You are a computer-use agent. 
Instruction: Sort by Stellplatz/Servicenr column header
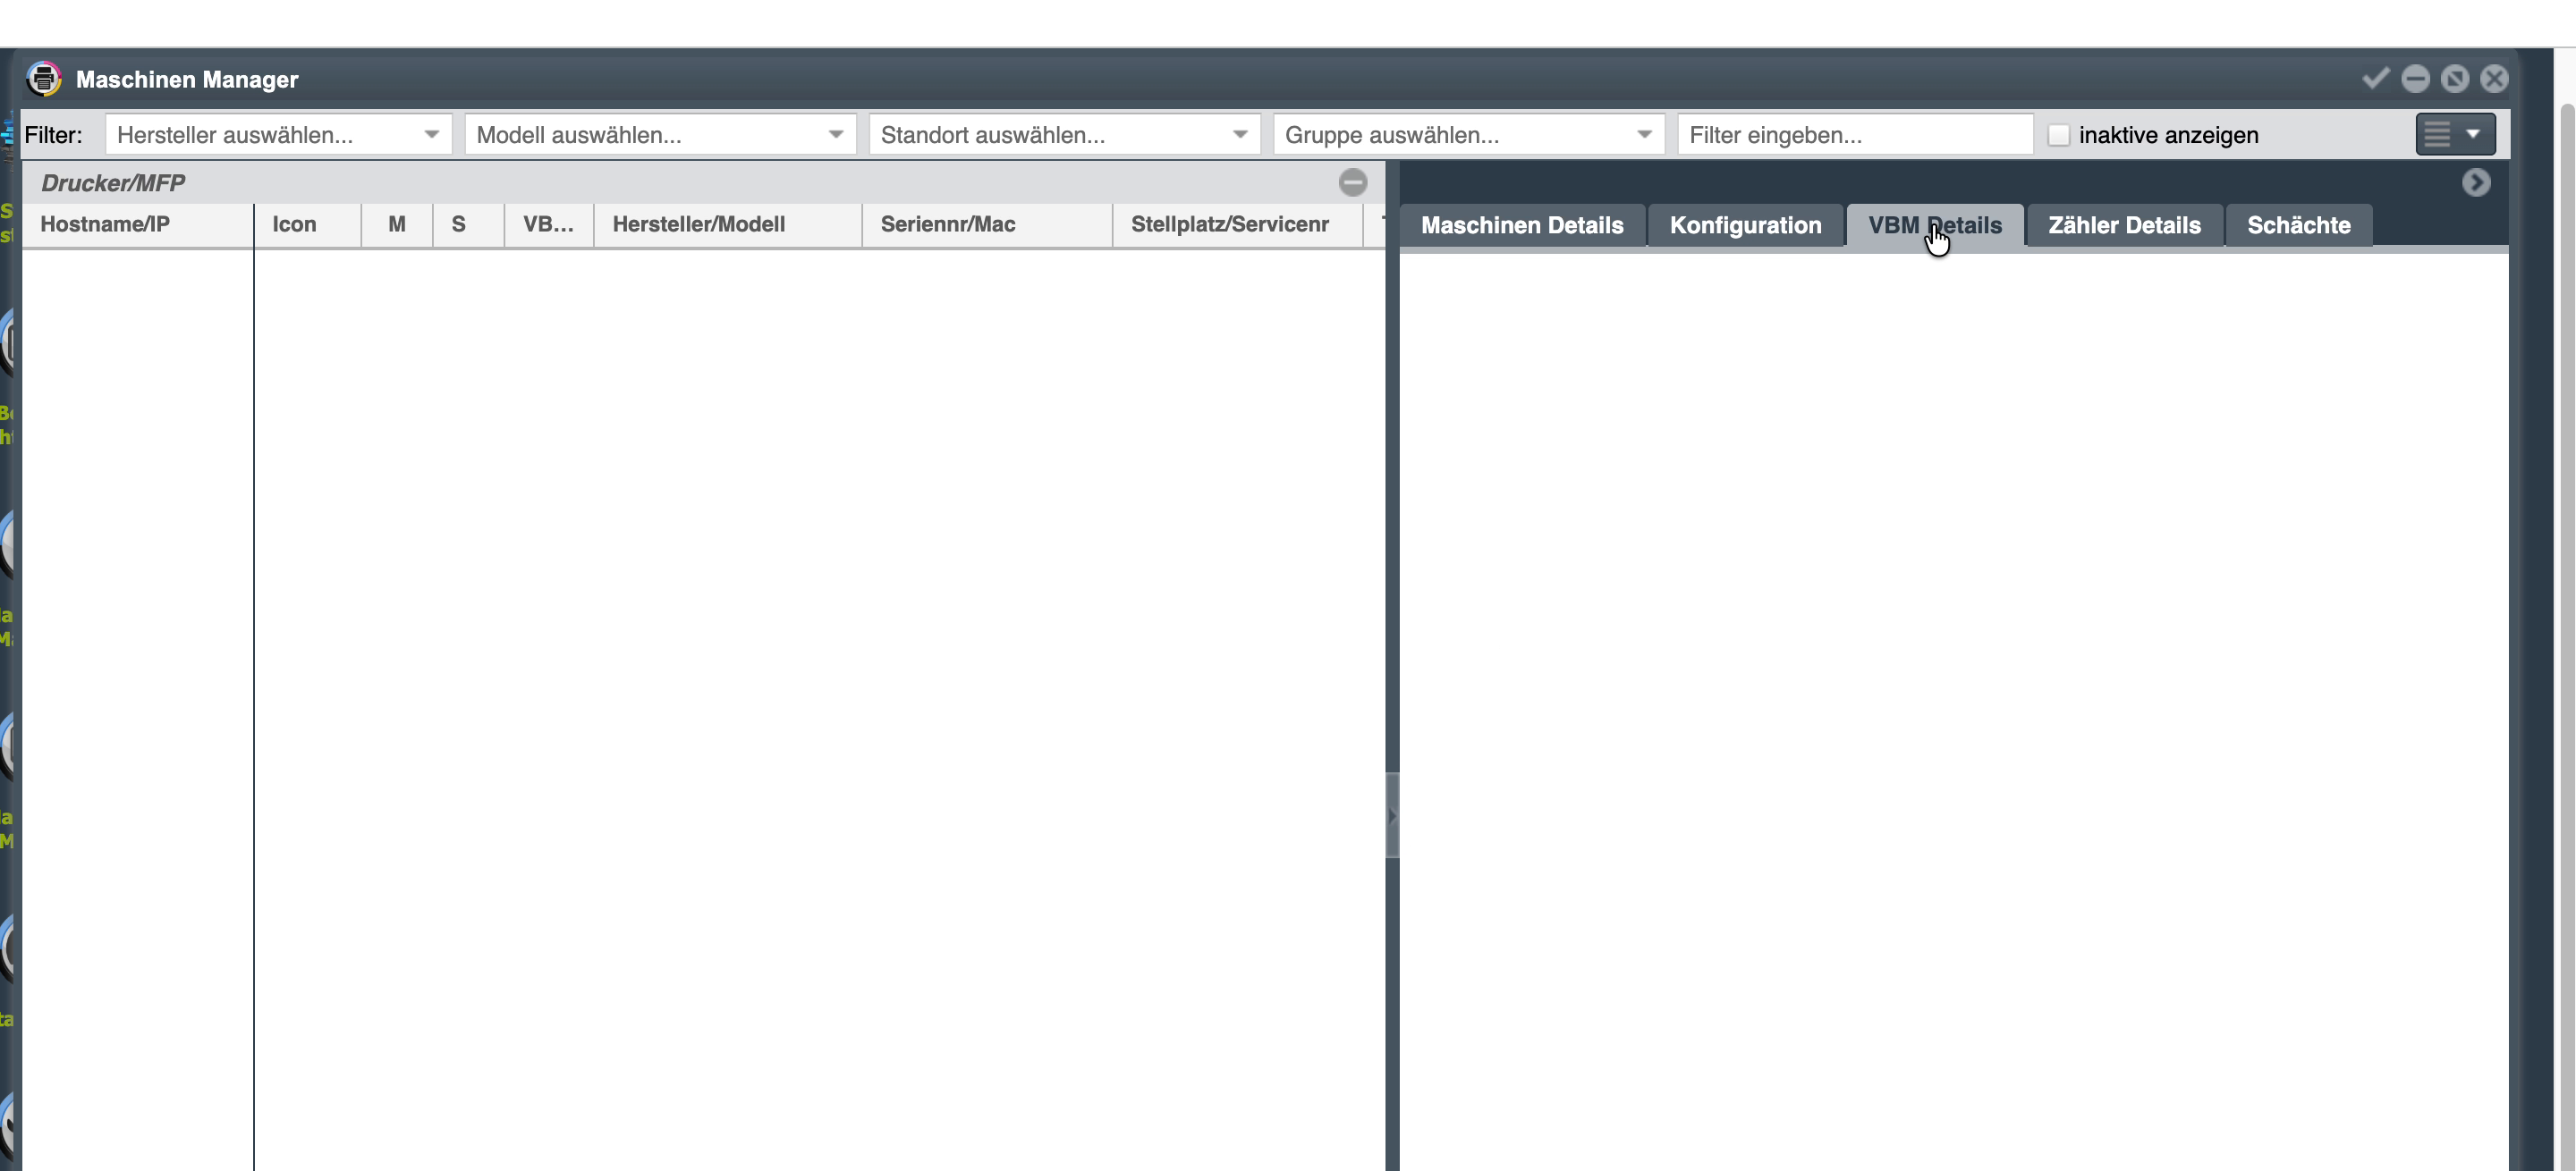[1238, 224]
